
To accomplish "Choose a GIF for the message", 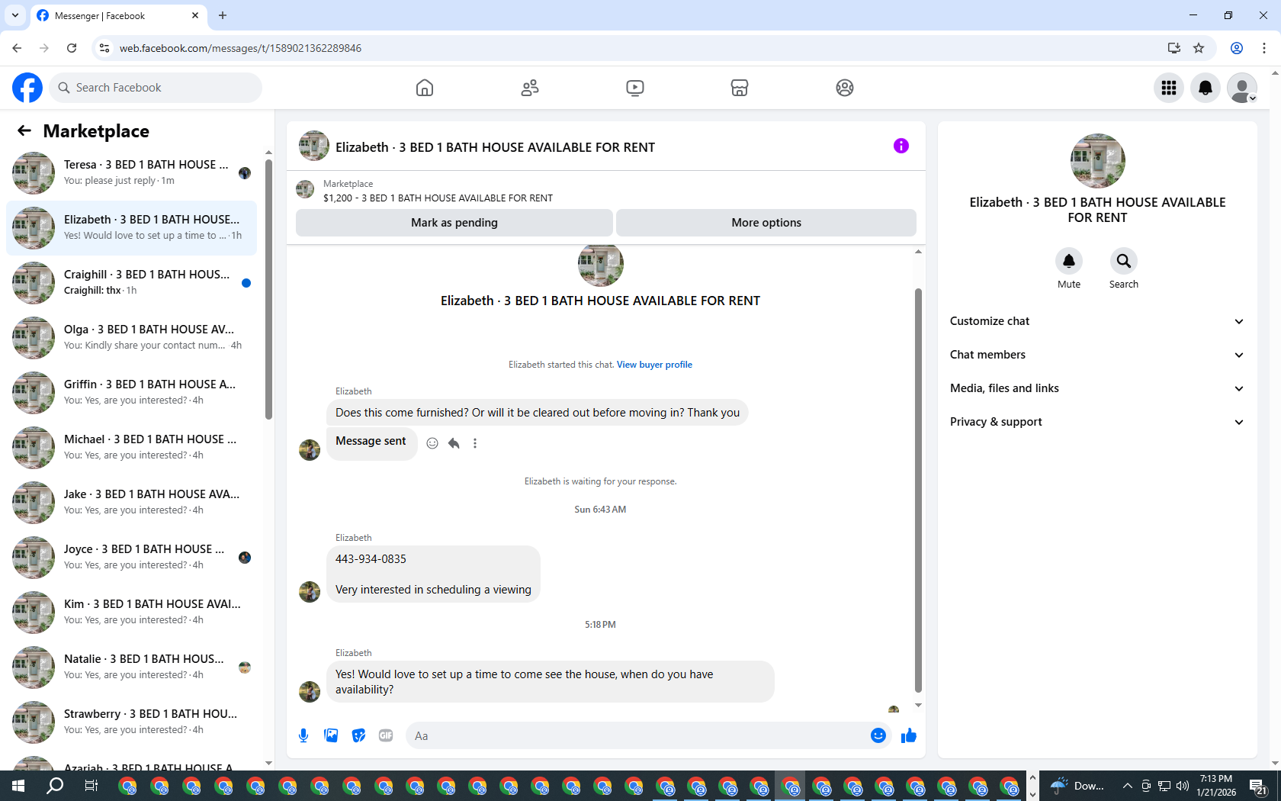I will point(386,735).
